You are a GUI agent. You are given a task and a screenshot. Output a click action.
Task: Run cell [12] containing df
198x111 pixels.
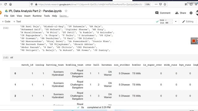pyautogui.click(x=6, y=58)
